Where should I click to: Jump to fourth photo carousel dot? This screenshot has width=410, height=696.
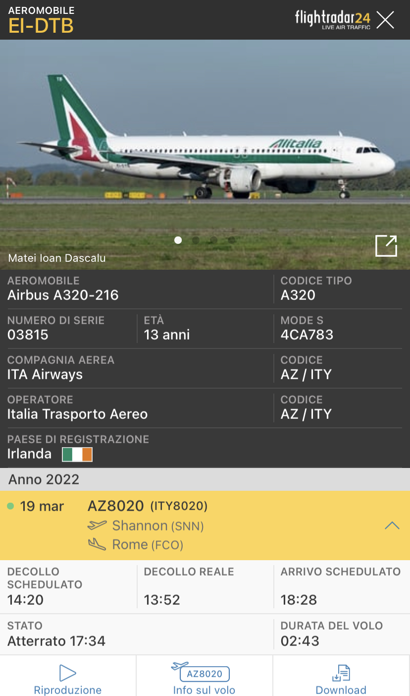[232, 240]
